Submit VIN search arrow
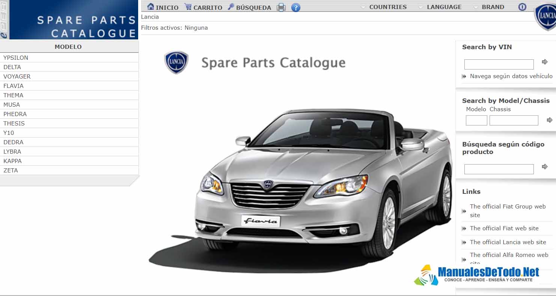Viewport: 556px width, 296px height. coord(545,62)
